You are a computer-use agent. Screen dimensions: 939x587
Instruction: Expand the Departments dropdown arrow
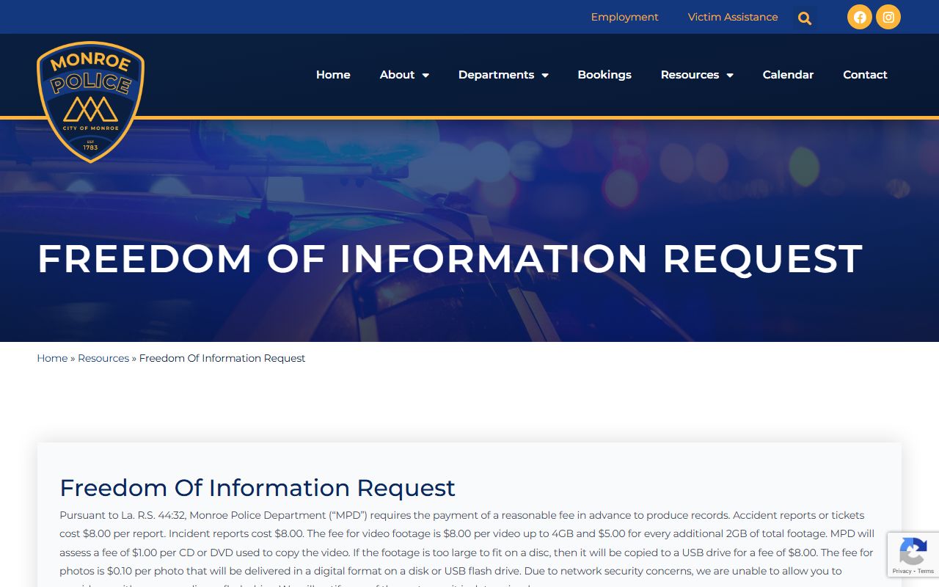tap(545, 75)
